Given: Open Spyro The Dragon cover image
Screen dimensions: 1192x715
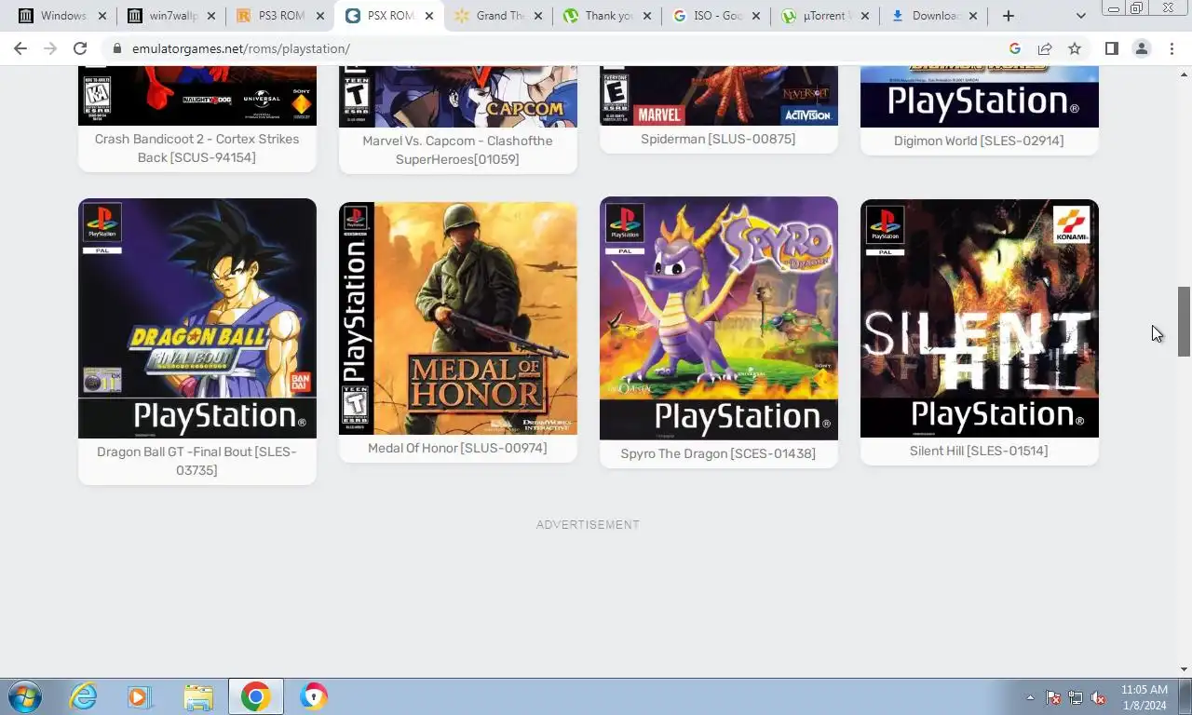Looking at the screenshot, I should [719, 317].
